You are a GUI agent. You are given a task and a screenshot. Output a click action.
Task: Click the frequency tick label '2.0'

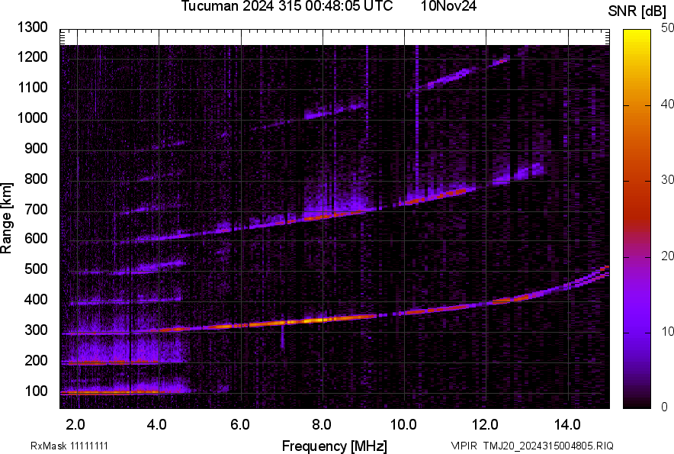75,425
